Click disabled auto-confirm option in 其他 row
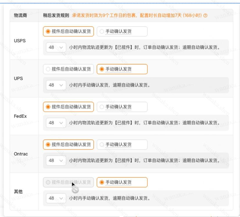 point(68,182)
